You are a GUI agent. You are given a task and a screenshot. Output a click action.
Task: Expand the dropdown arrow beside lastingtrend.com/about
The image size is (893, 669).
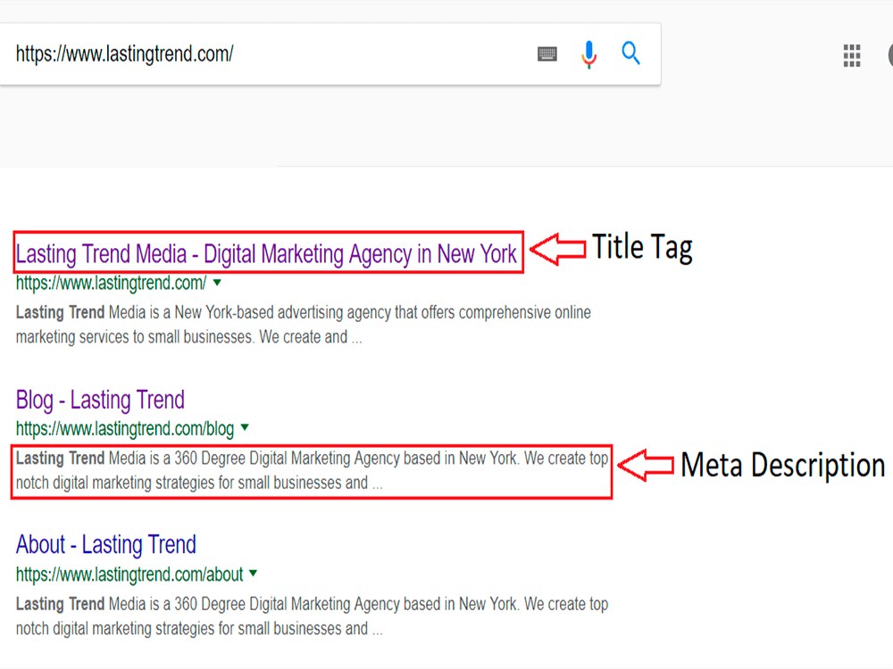(x=255, y=574)
